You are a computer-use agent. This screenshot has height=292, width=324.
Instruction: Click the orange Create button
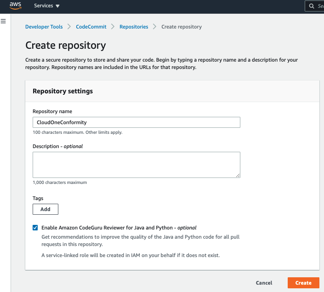[x=303, y=283]
